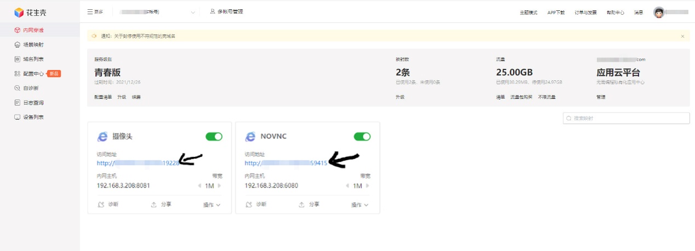
Task: Click the 花生壳 logo icon
Action: pyautogui.click(x=19, y=12)
